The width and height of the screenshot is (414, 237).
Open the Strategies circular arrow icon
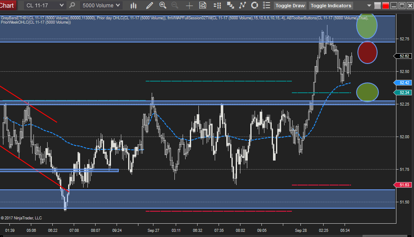pyautogui.click(x=255, y=5)
